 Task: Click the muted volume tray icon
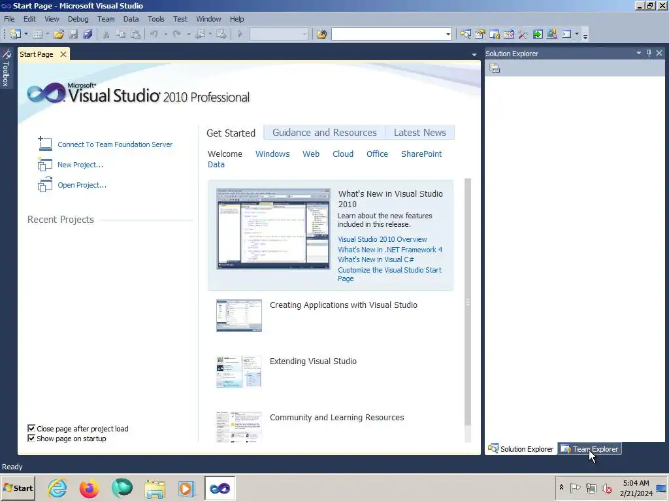coord(607,488)
